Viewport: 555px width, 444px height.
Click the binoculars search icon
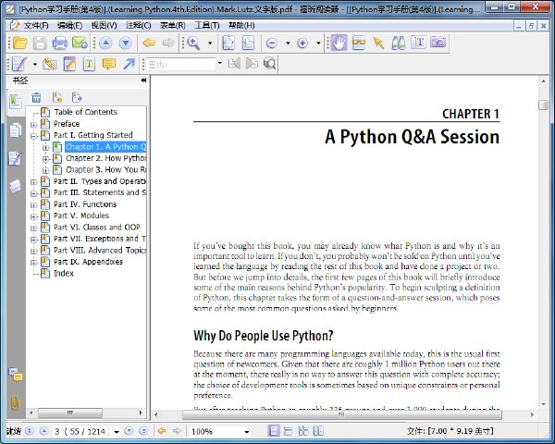(399, 43)
